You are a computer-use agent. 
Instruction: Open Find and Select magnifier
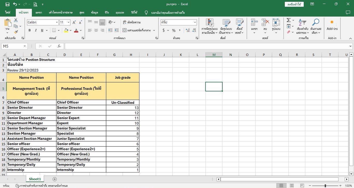pyautogui.click(x=316, y=26)
